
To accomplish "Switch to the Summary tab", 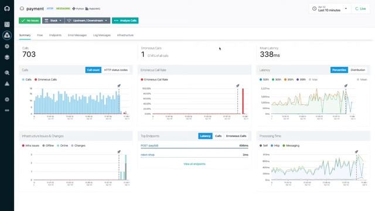I will 25,35.
